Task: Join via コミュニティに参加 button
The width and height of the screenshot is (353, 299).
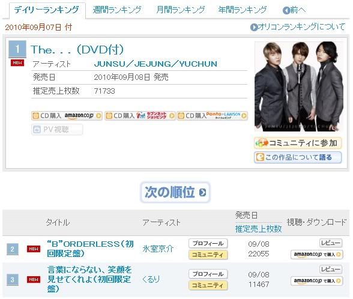Action: pyautogui.click(x=298, y=143)
